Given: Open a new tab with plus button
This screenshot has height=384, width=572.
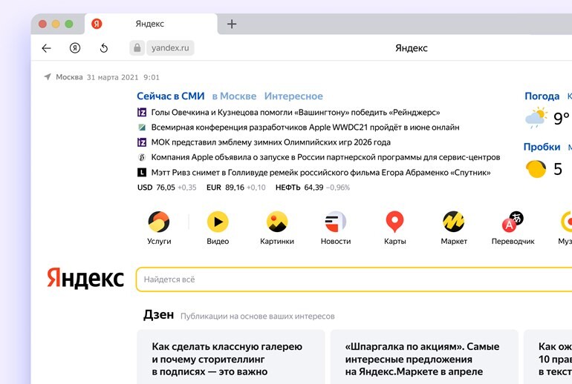Looking at the screenshot, I should pyautogui.click(x=232, y=24).
